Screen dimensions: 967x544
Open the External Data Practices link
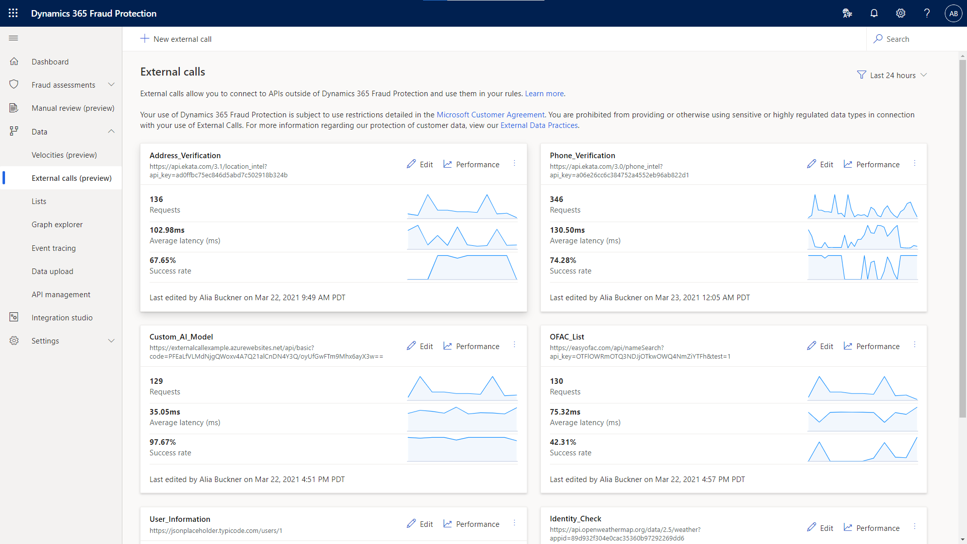538,125
